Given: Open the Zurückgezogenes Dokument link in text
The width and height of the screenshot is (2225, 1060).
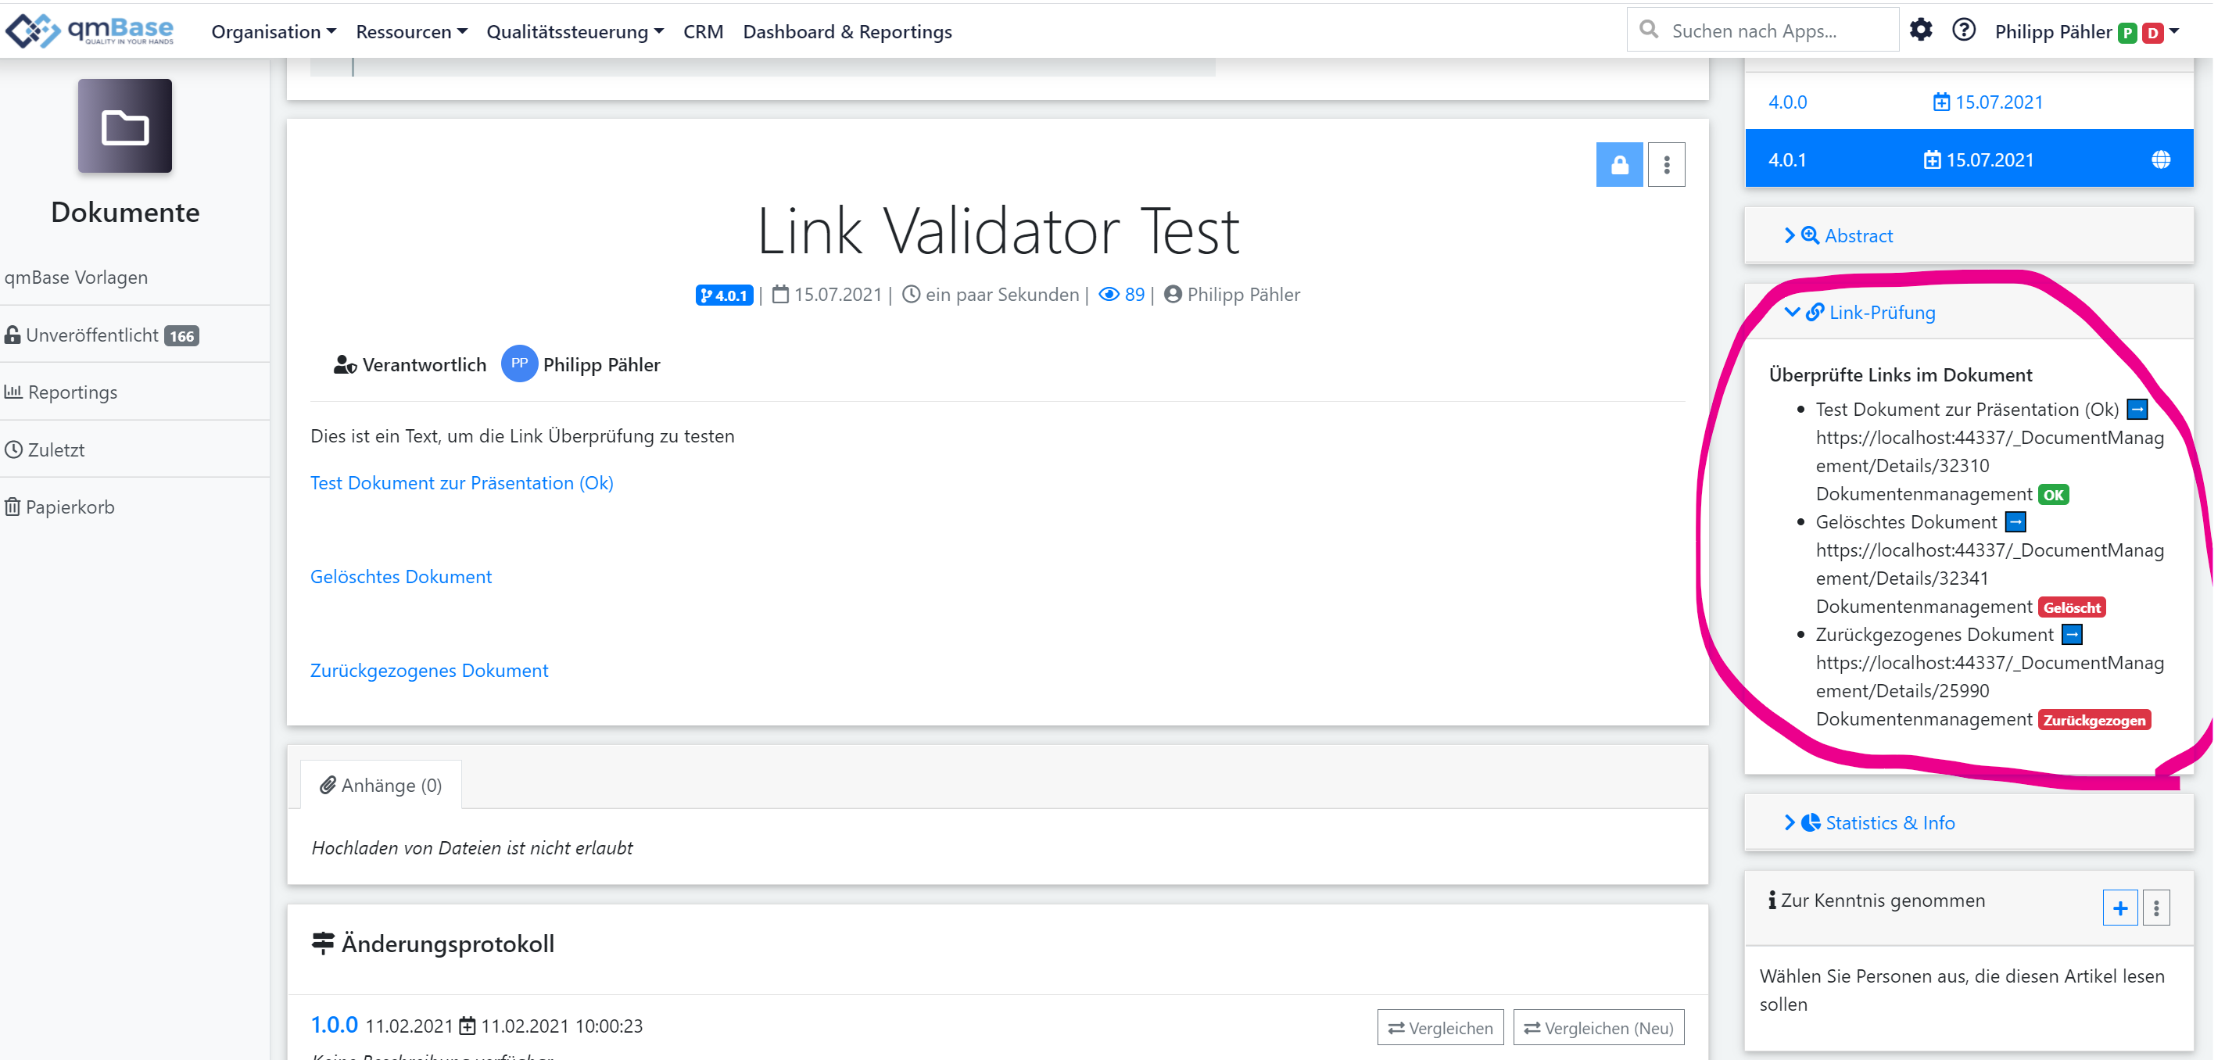Looking at the screenshot, I should coord(429,671).
